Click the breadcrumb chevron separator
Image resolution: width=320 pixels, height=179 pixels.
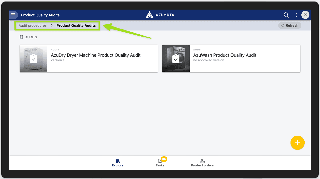(51, 25)
